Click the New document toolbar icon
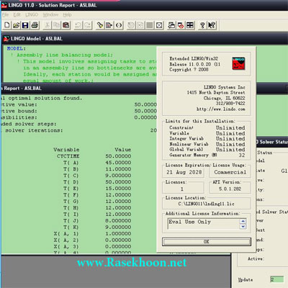 [7, 25]
